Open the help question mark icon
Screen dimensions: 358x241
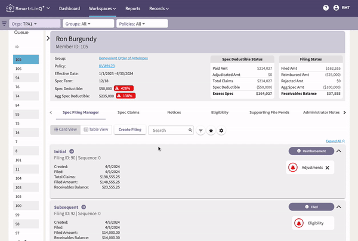point(326,8)
